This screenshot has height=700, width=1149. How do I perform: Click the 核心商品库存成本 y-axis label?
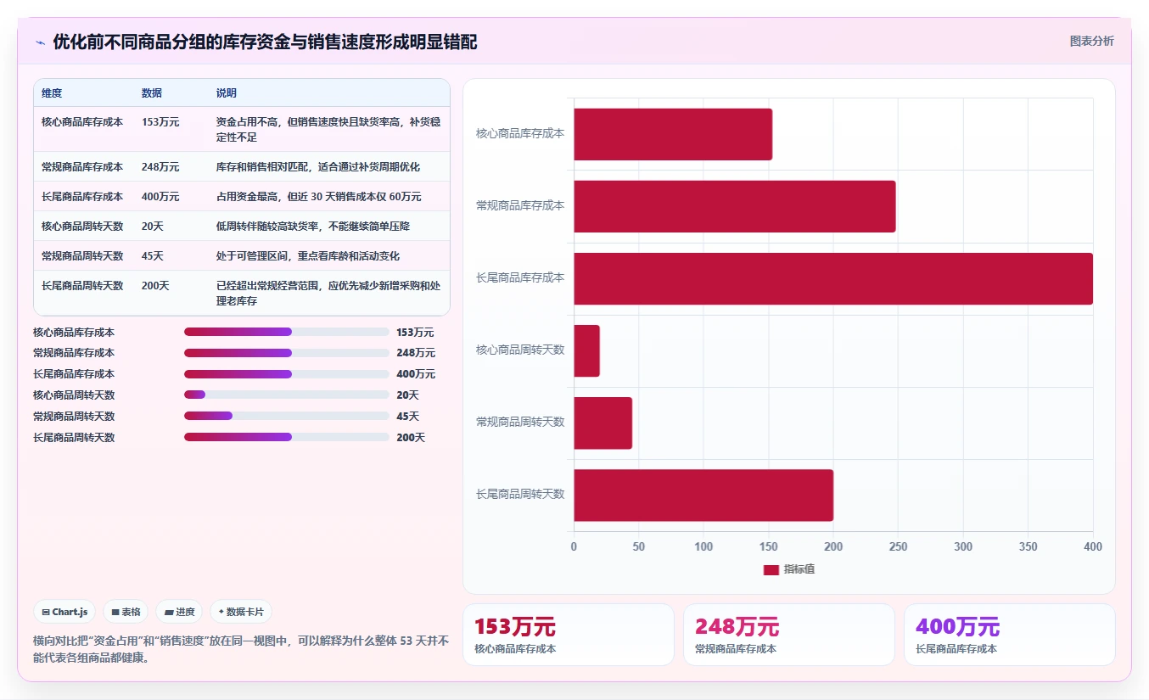520,134
